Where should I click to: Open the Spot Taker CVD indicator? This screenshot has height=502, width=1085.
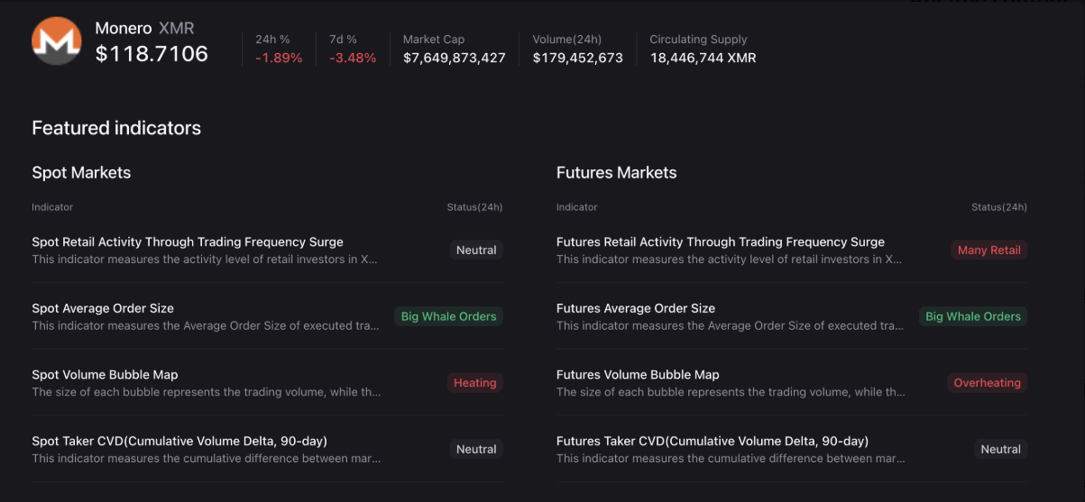click(x=179, y=442)
